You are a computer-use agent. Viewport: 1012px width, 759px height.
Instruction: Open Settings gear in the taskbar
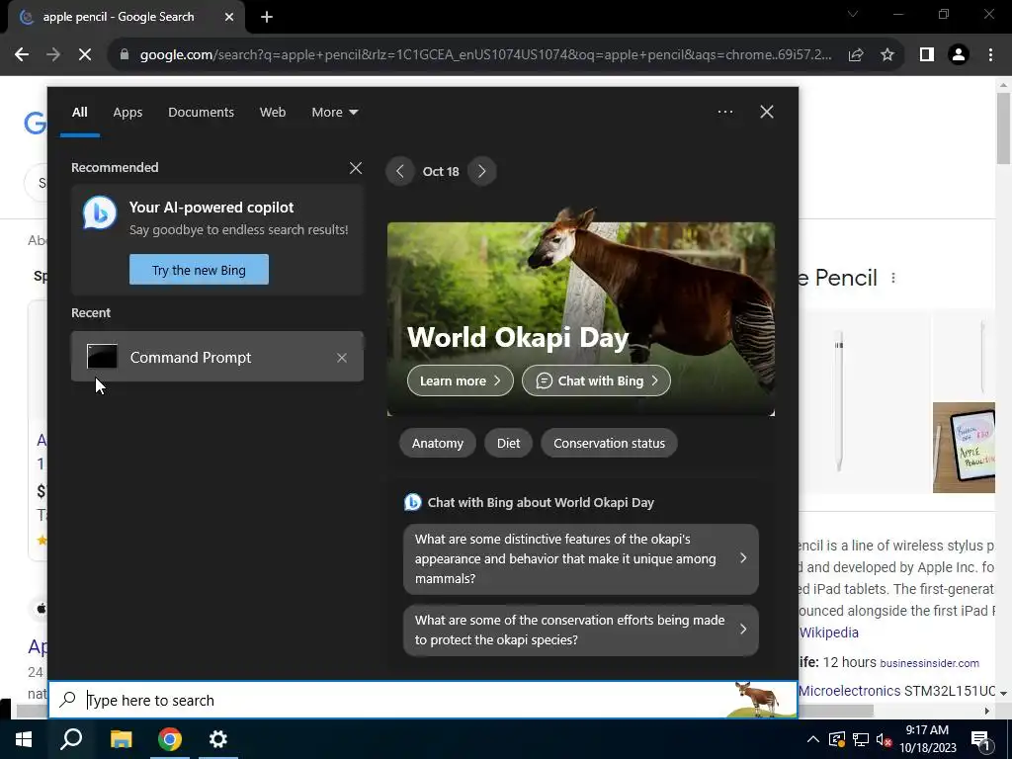[x=218, y=739]
